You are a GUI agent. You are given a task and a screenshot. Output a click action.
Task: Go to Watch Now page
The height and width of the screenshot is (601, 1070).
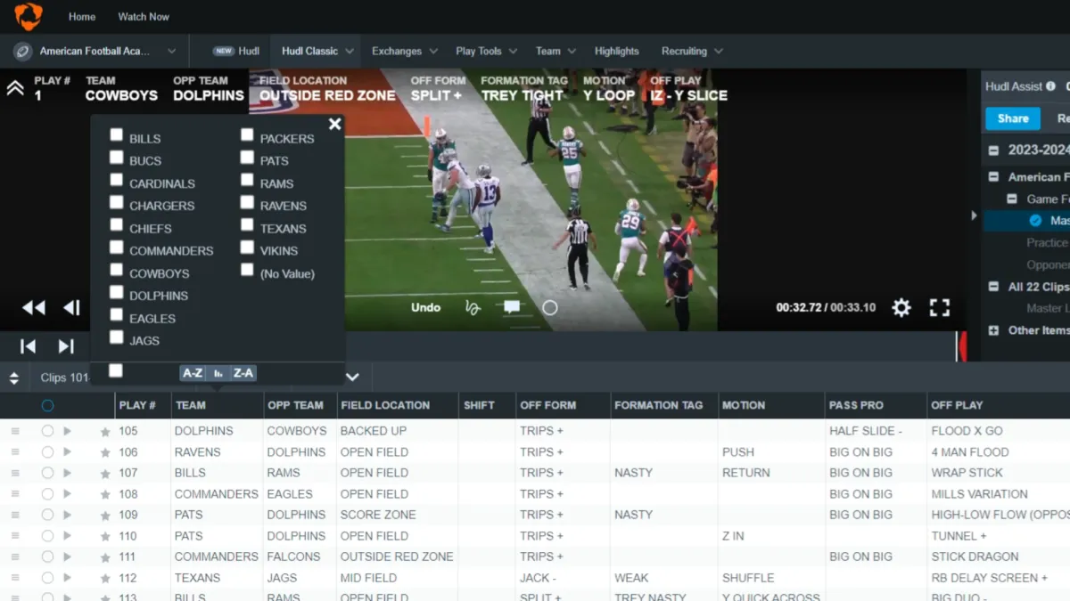(144, 17)
